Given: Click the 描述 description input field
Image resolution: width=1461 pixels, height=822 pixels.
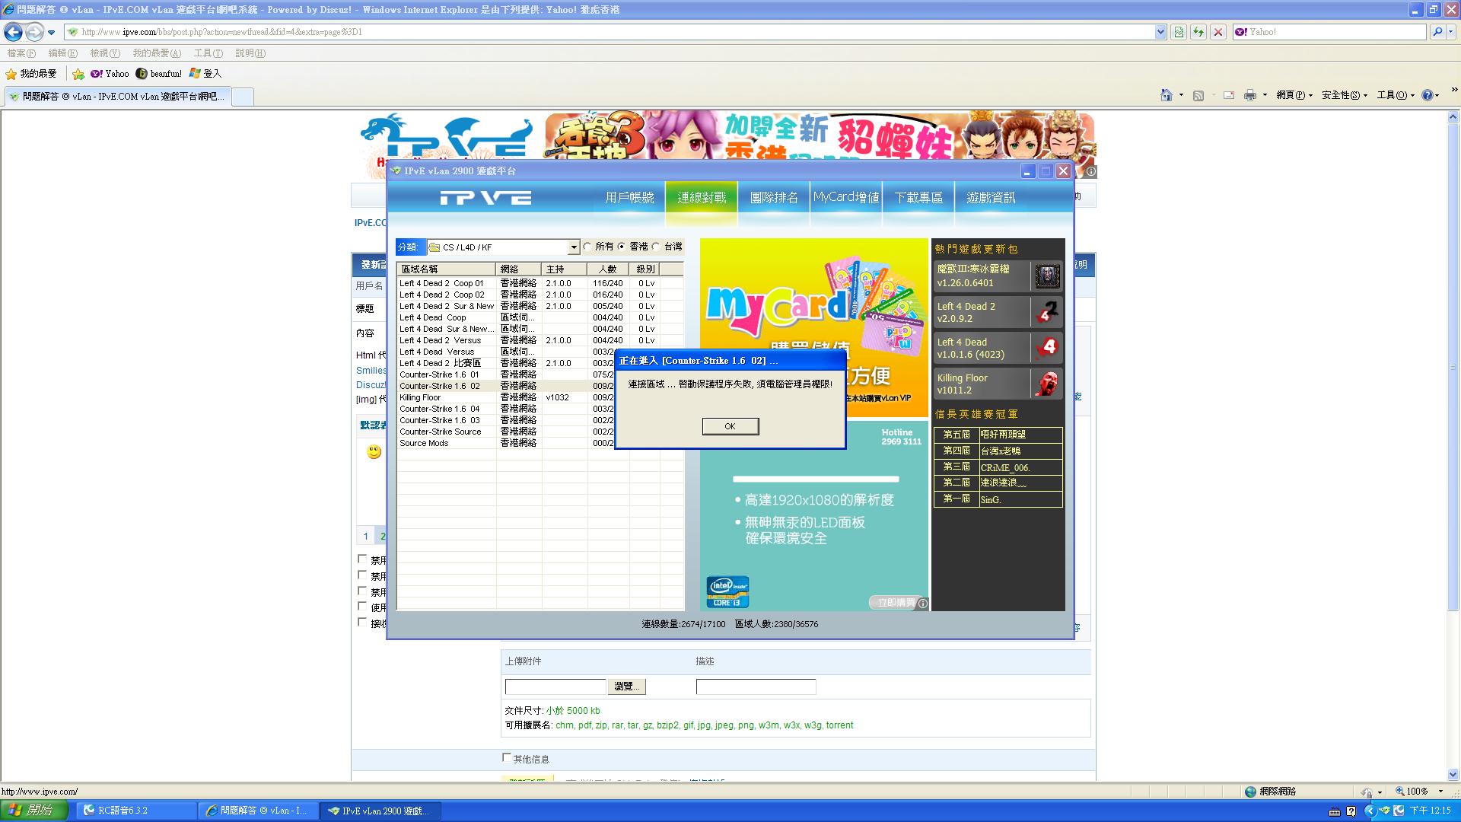Looking at the screenshot, I should point(756,687).
